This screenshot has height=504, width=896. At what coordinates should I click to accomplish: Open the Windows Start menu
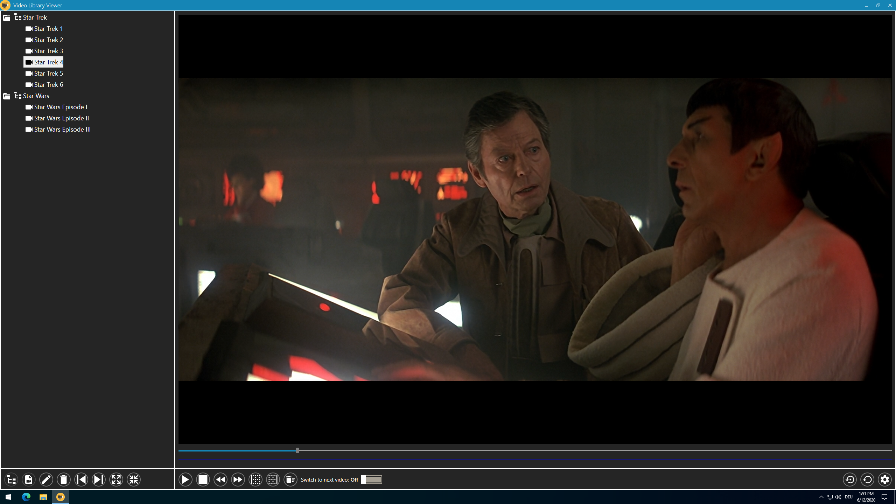pyautogui.click(x=8, y=497)
